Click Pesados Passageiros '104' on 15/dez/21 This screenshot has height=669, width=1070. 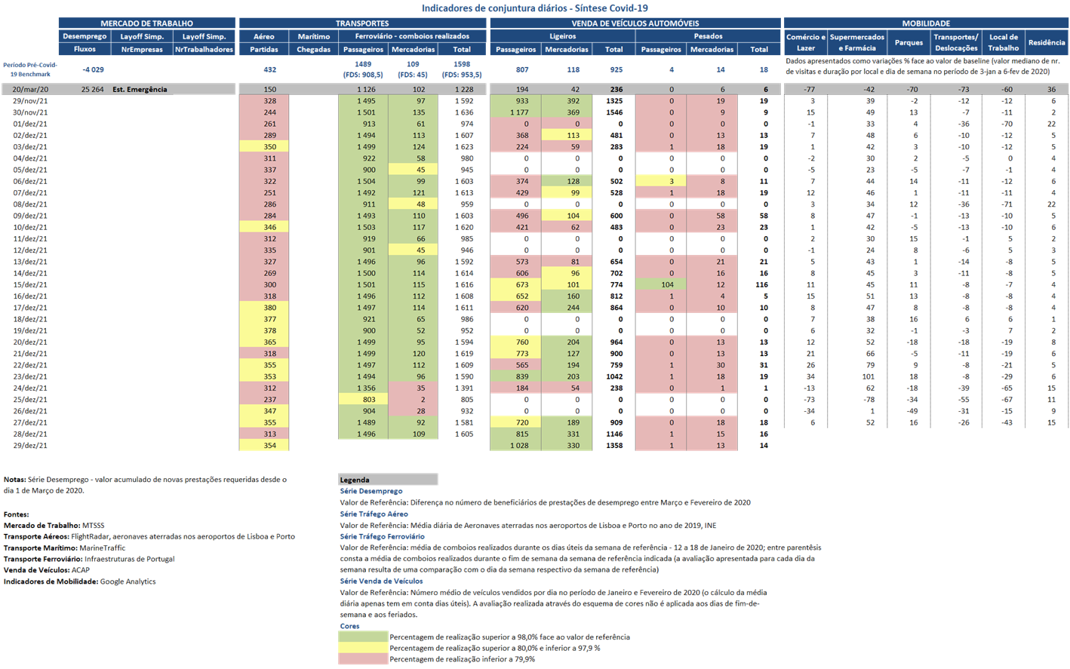tap(661, 284)
